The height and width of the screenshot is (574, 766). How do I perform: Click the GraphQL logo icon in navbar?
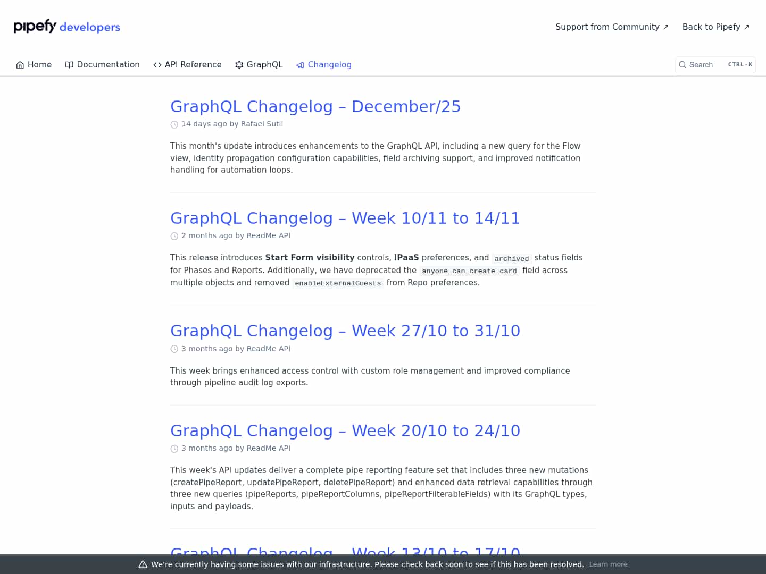tap(238, 64)
